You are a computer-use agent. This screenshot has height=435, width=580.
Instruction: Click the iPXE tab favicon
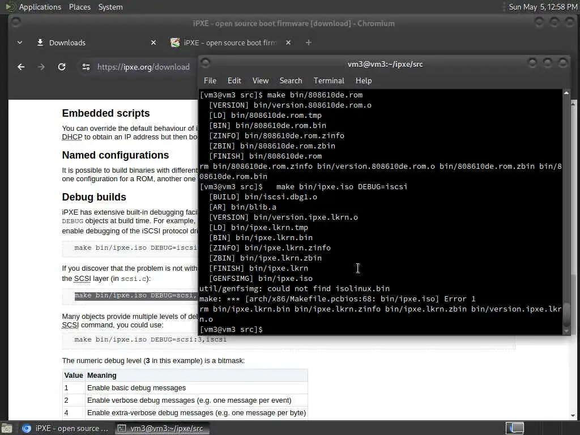pyautogui.click(x=175, y=42)
